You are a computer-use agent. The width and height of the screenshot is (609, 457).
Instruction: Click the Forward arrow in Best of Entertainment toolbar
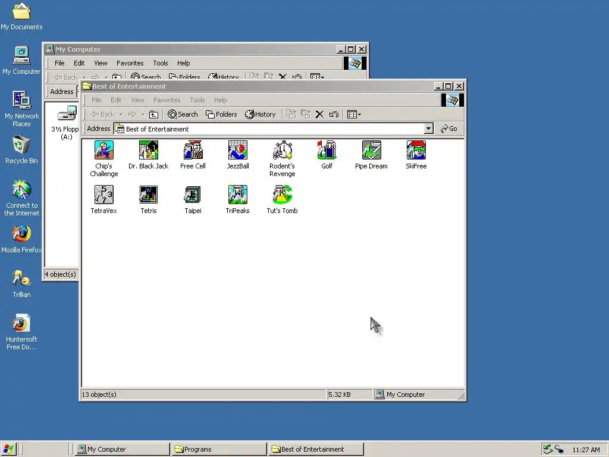pyautogui.click(x=133, y=114)
